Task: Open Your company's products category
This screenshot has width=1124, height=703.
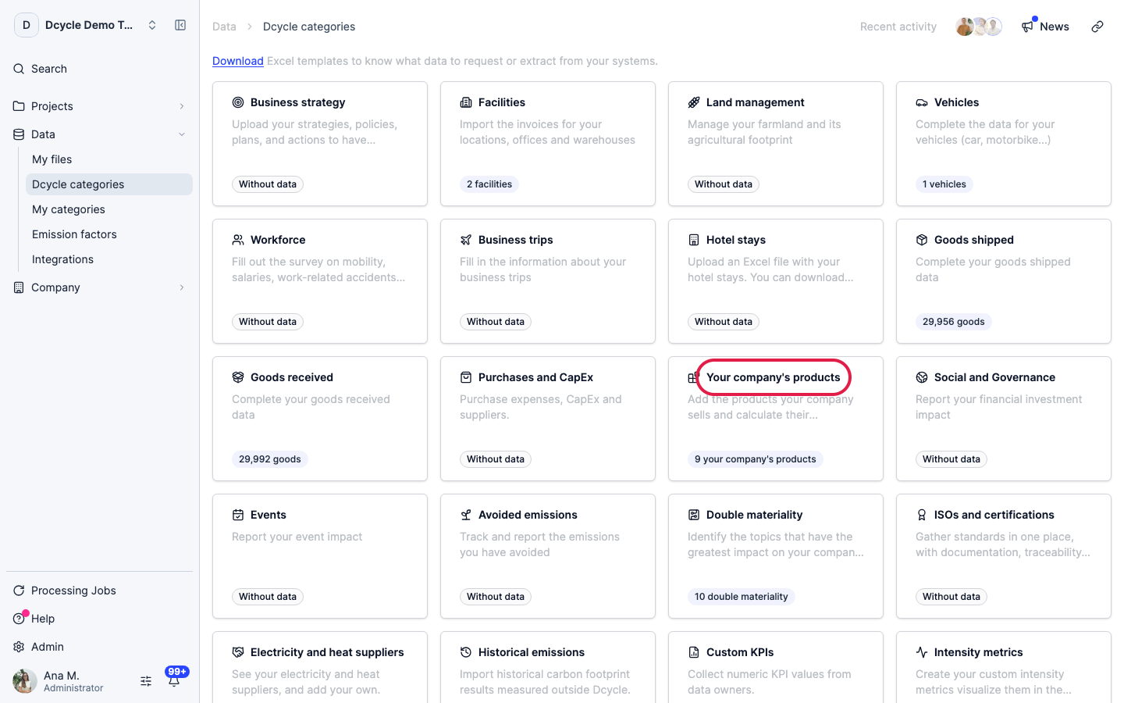Action: (x=774, y=377)
